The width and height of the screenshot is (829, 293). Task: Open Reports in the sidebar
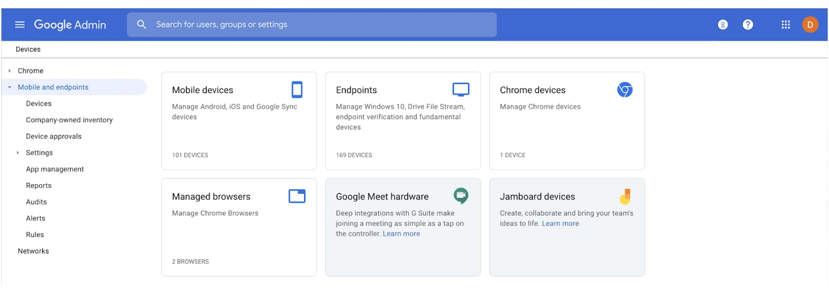click(39, 186)
